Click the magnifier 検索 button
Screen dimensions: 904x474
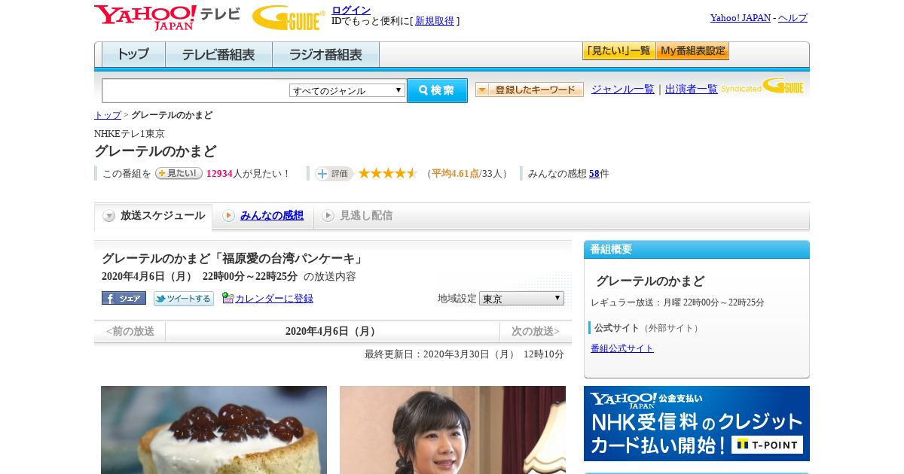pyautogui.click(x=437, y=90)
